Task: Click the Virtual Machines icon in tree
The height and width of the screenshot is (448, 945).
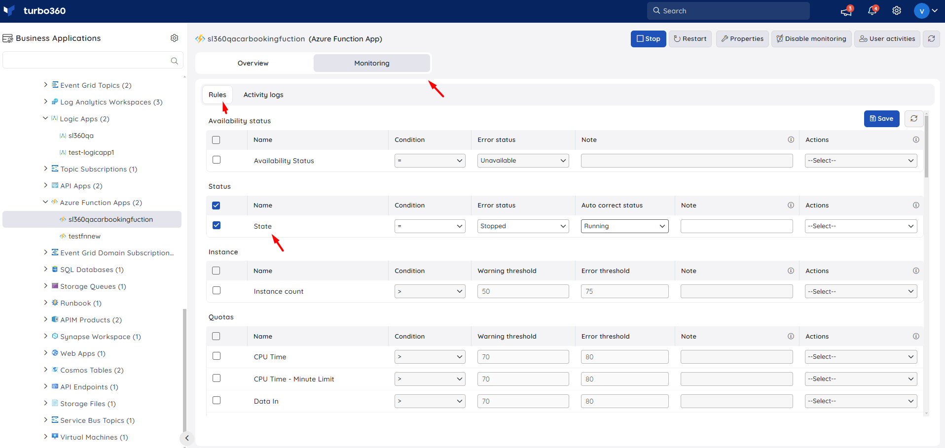Action: pyautogui.click(x=55, y=437)
